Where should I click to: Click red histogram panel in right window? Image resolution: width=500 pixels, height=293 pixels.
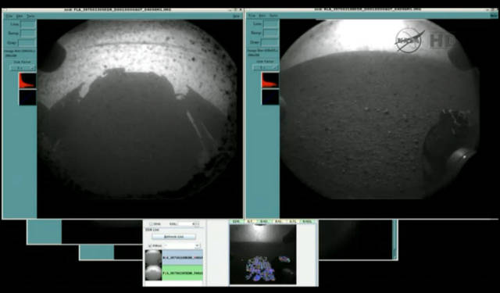point(270,80)
